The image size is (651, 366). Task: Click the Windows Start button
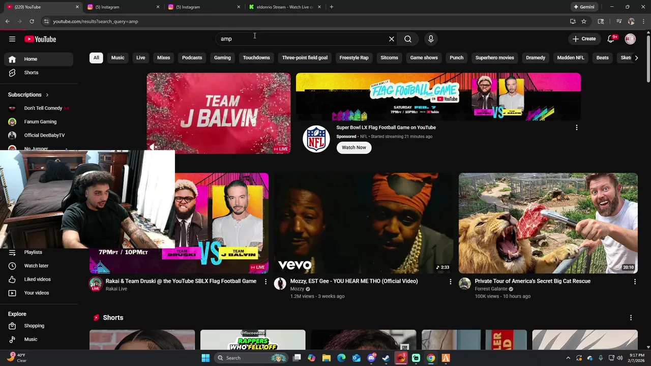205,358
